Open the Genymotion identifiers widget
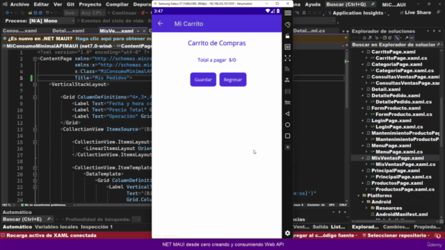 point(287,47)
